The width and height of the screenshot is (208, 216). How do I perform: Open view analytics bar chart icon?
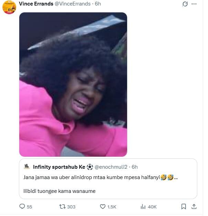pos(143,206)
